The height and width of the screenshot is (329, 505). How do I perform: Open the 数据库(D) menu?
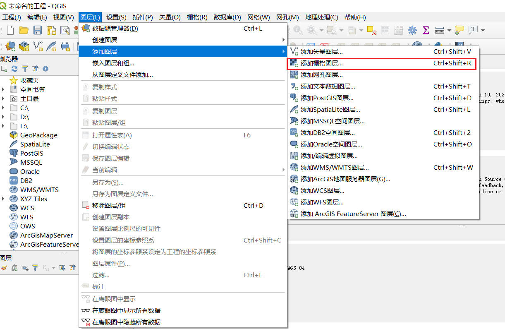click(227, 17)
